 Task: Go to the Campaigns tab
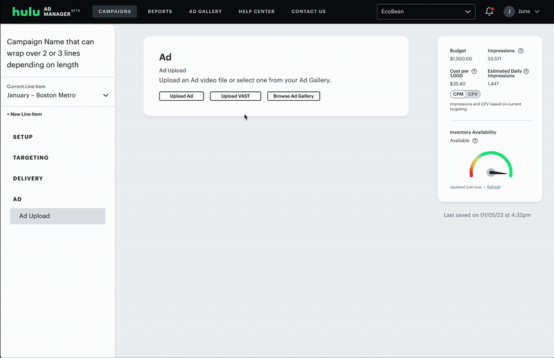click(x=114, y=11)
